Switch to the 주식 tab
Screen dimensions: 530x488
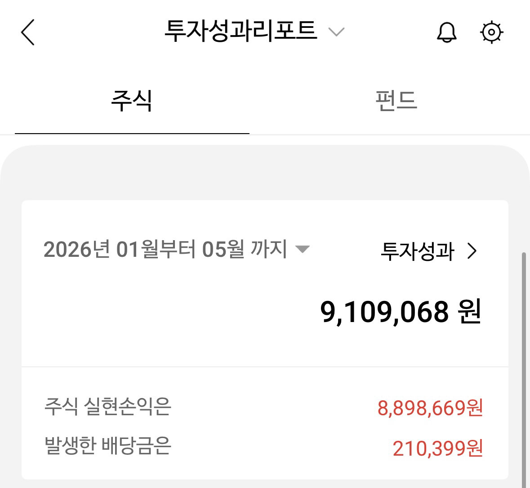(x=132, y=100)
